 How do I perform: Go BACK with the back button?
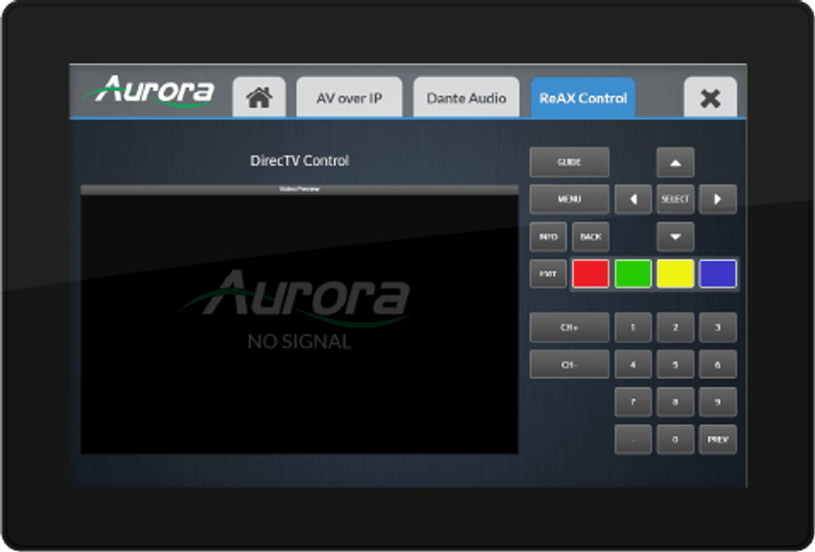click(x=590, y=237)
